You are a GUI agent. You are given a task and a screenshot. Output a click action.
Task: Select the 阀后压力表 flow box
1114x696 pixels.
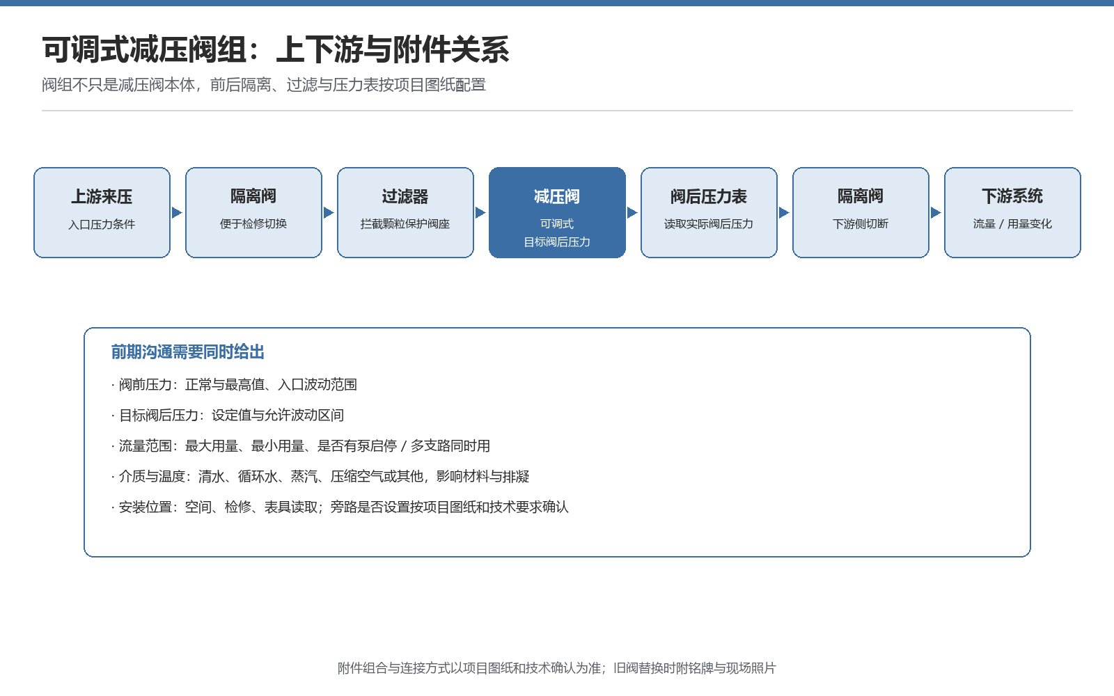click(709, 212)
